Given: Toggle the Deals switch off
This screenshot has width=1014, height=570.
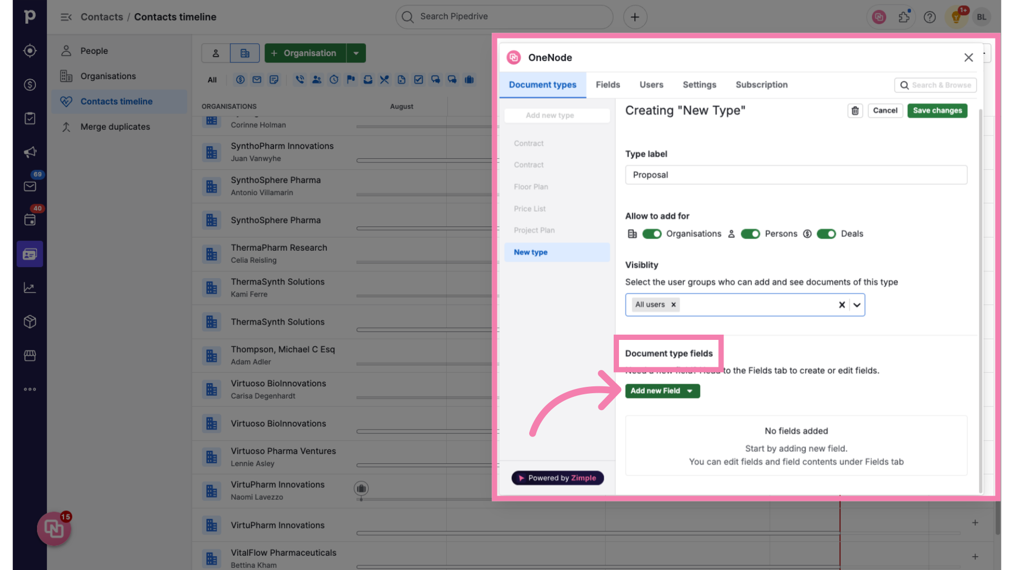Looking at the screenshot, I should (826, 234).
